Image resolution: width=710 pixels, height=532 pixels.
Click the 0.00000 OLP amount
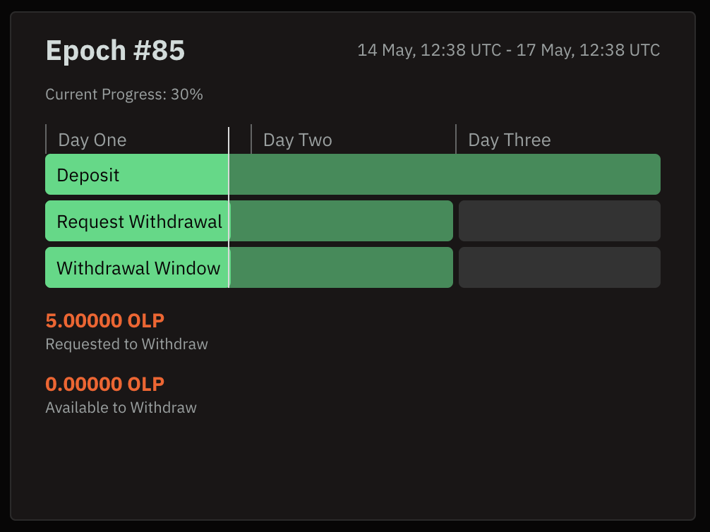105,384
